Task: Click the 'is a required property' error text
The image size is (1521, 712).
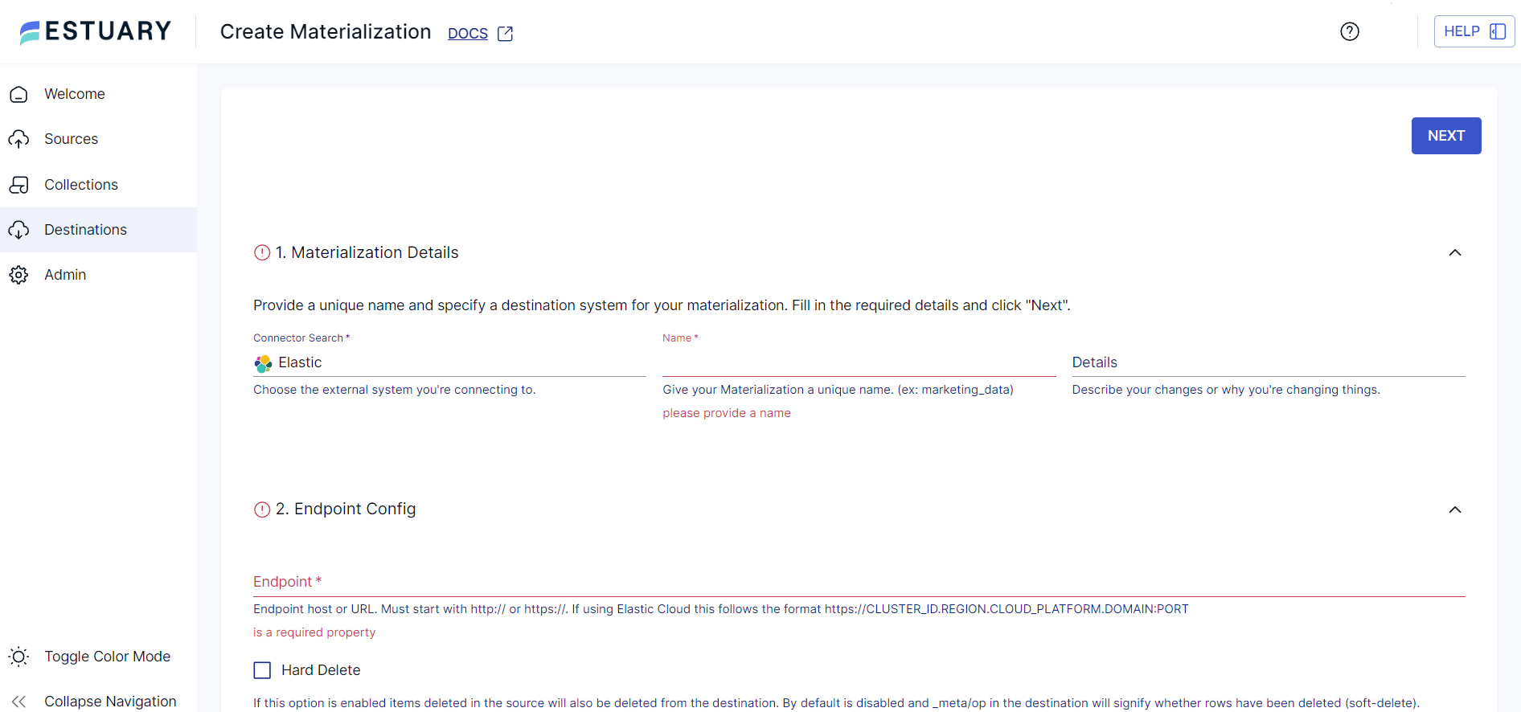Action: point(314,632)
